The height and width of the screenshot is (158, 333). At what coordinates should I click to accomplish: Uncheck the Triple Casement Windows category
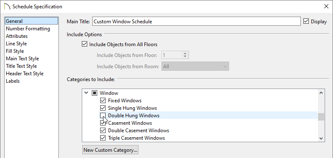coord(103,138)
